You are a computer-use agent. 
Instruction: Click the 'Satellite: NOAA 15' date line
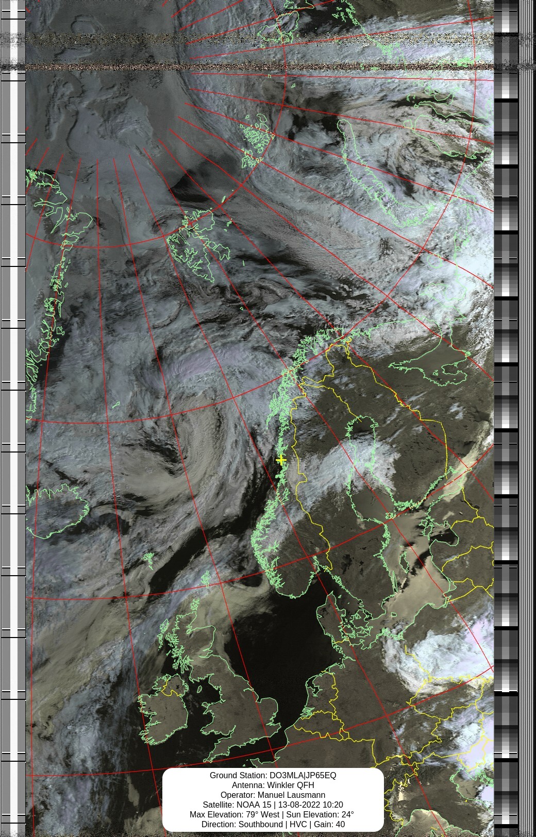click(273, 805)
